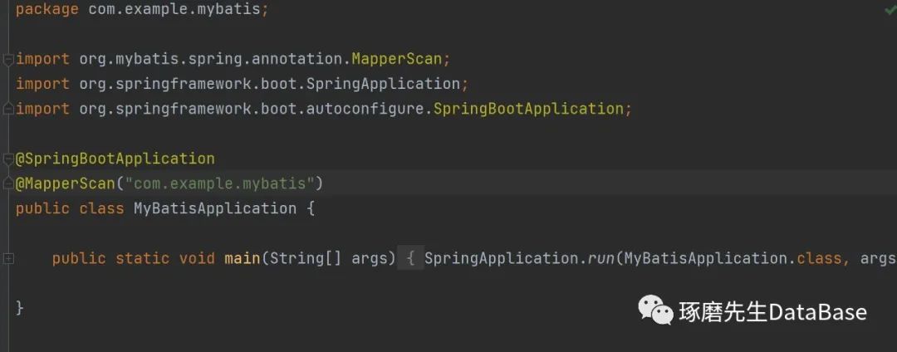
Task: Click the WeChat logo watermark icon
Action: tap(655, 310)
